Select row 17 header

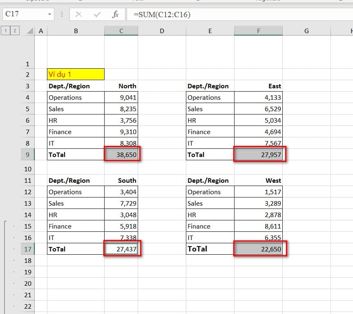(28, 249)
